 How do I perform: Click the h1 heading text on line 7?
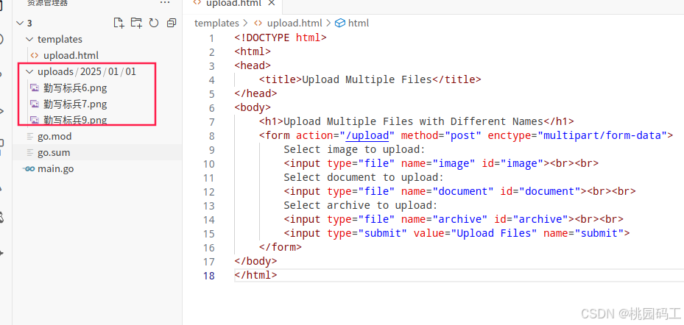click(413, 121)
